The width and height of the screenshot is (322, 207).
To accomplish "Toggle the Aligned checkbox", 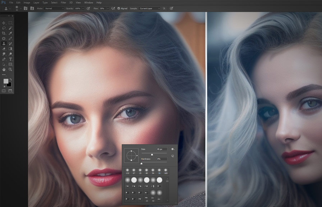I will [x=119, y=8].
